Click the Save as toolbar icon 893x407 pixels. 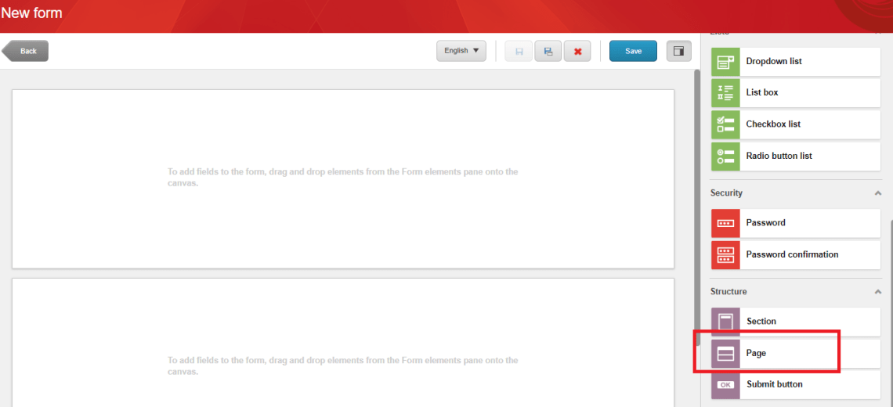tap(548, 51)
